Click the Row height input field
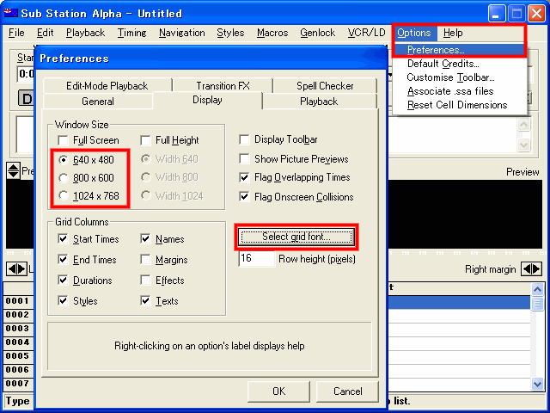This screenshot has height=413, width=550. tap(256, 259)
